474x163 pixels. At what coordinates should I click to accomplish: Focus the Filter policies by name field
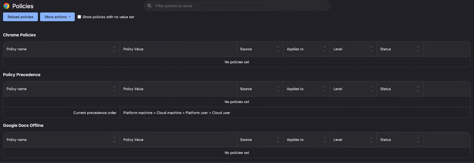(237, 6)
